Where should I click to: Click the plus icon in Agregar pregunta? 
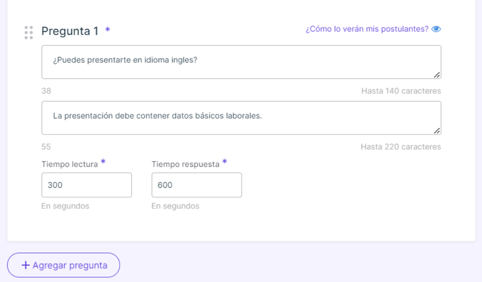coord(25,265)
